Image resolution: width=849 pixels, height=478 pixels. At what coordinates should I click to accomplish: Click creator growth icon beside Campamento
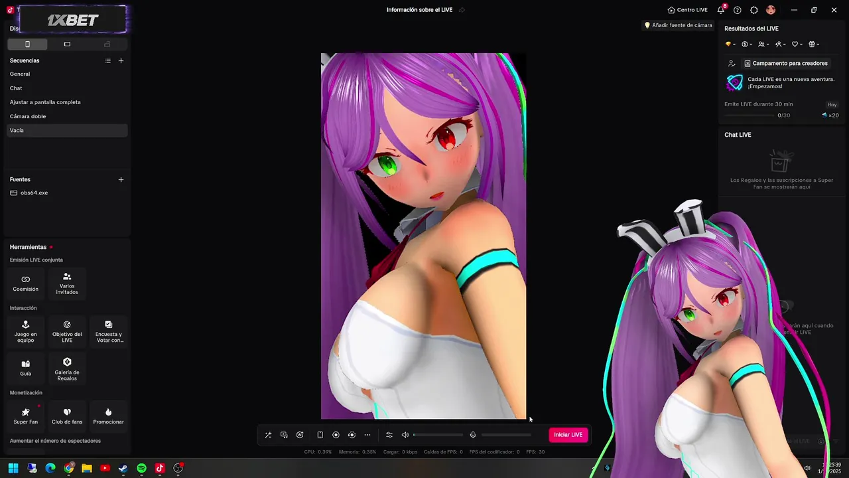click(732, 63)
